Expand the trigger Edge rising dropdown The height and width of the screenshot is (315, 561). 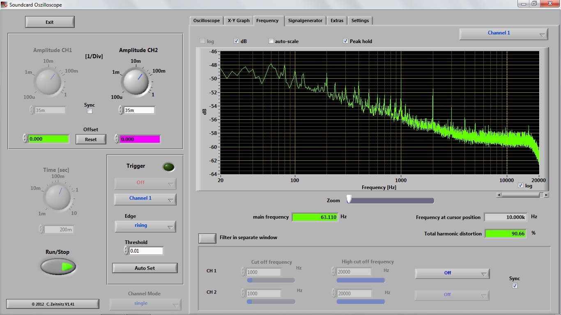(145, 226)
